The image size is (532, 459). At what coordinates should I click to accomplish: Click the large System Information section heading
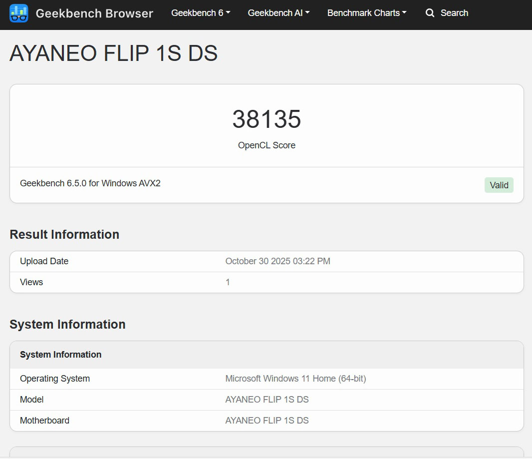coord(67,324)
